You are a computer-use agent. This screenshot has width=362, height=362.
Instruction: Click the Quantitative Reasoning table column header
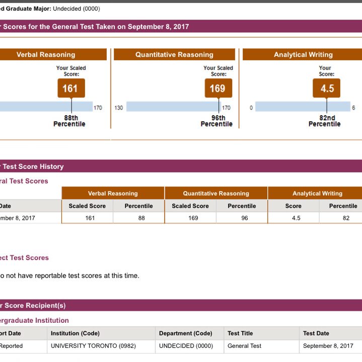click(216, 193)
